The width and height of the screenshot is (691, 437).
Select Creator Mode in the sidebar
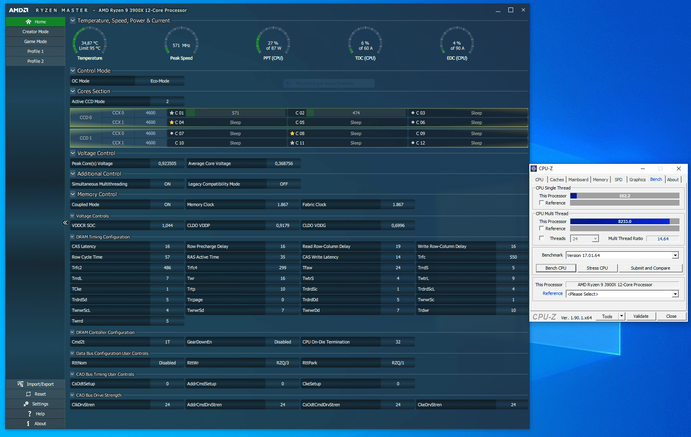click(x=36, y=32)
